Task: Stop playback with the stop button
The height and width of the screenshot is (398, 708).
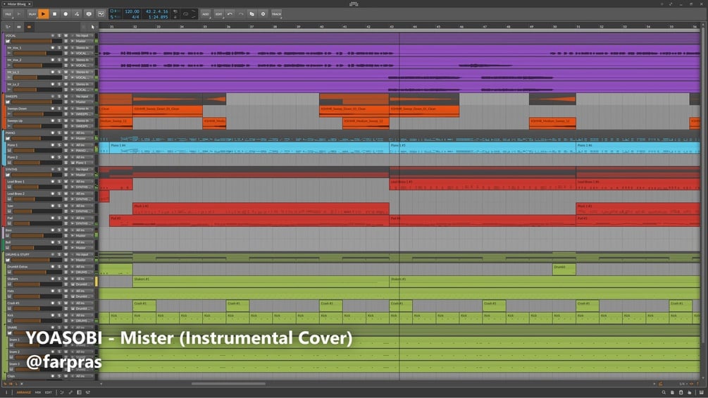Action: tap(55, 14)
